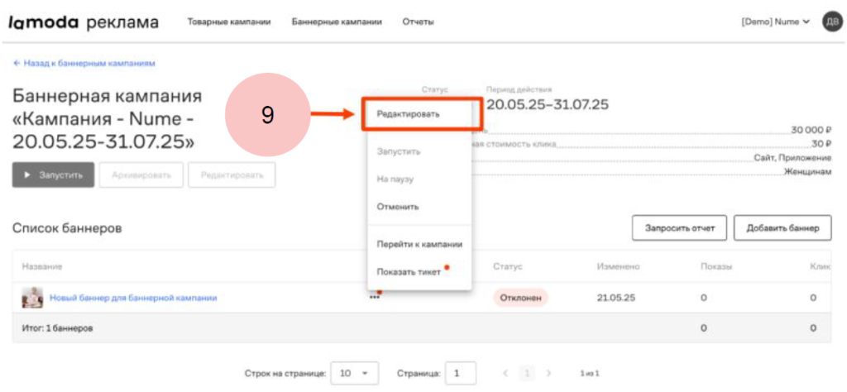Viewport: 847px width, 392px height.
Task: Go to previous page arrow
Action: pyautogui.click(x=505, y=373)
